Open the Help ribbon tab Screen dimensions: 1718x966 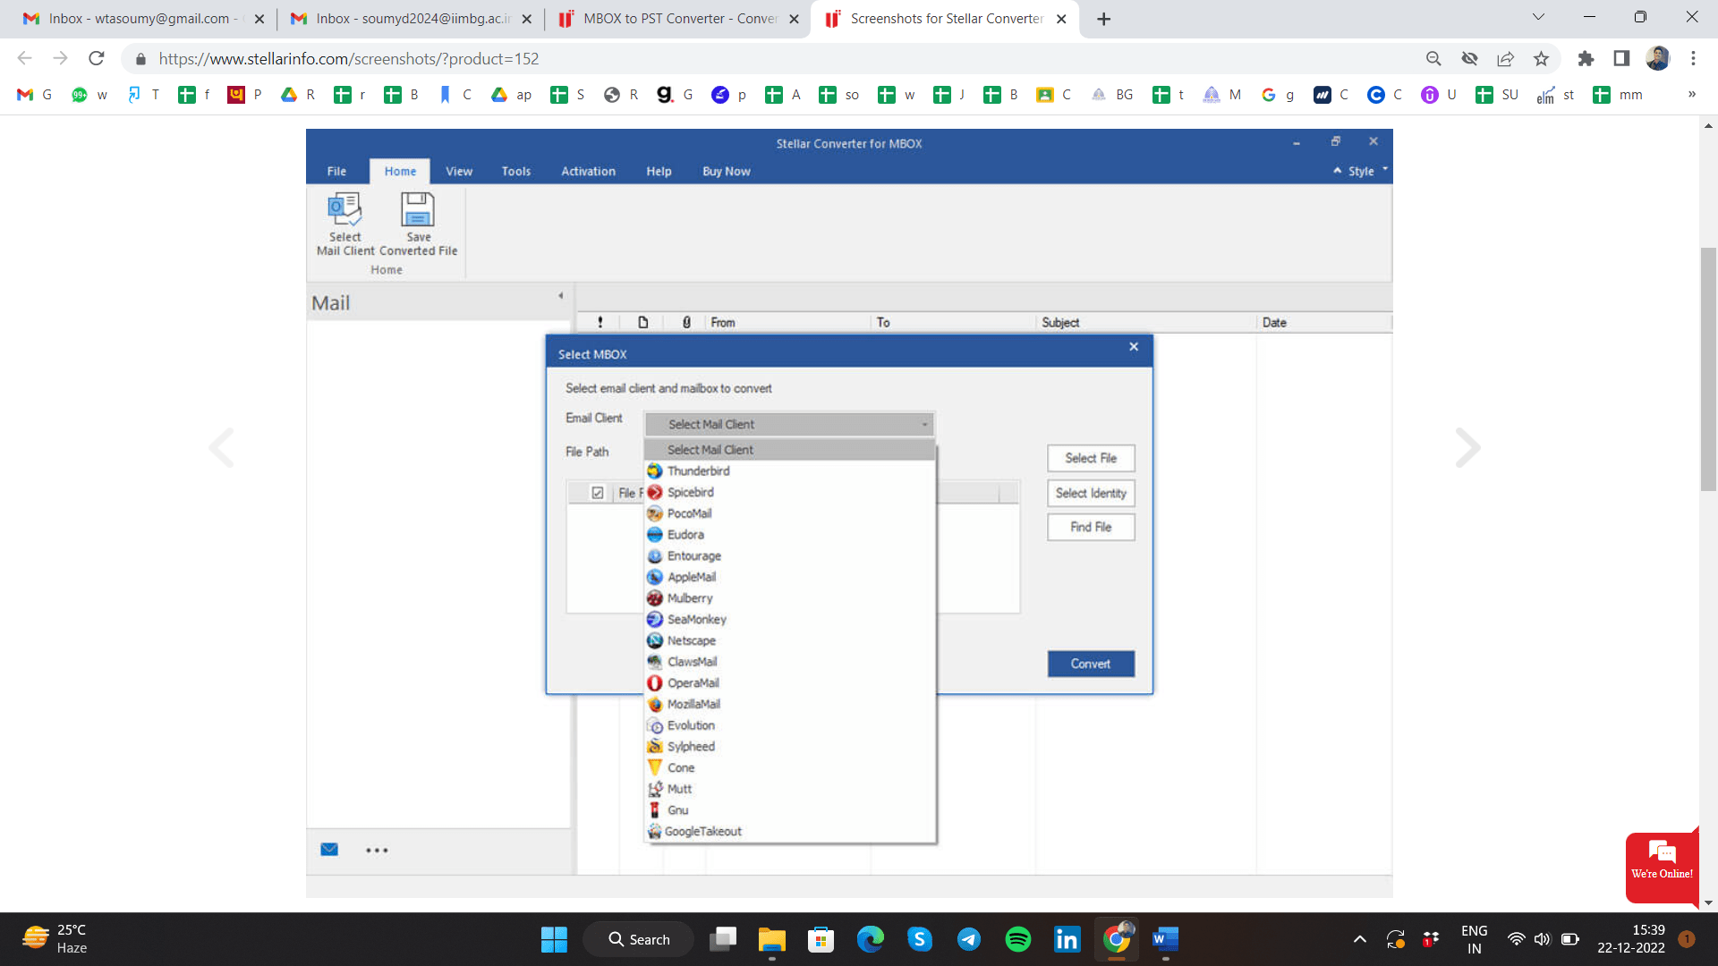point(659,171)
